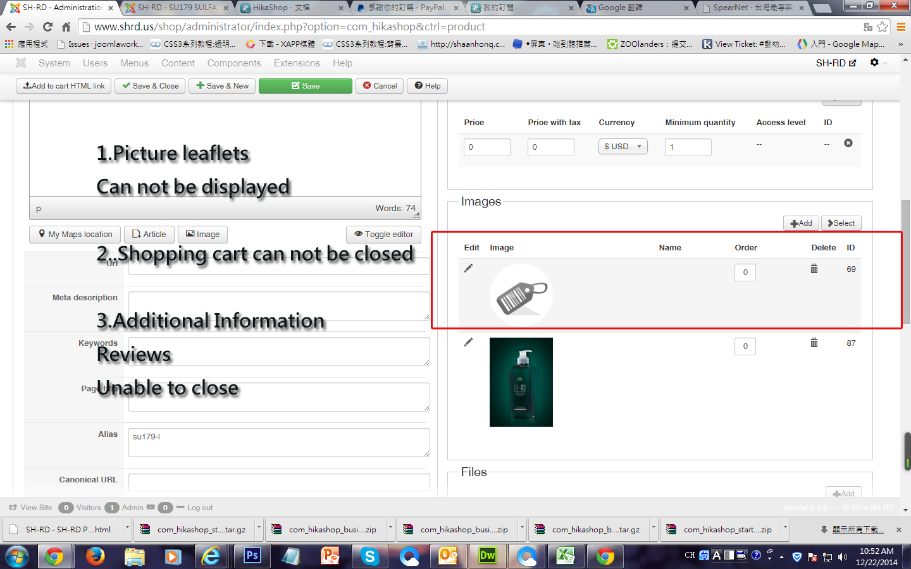
Task: Open Outlook from the taskbar
Action: (x=448, y=556)
